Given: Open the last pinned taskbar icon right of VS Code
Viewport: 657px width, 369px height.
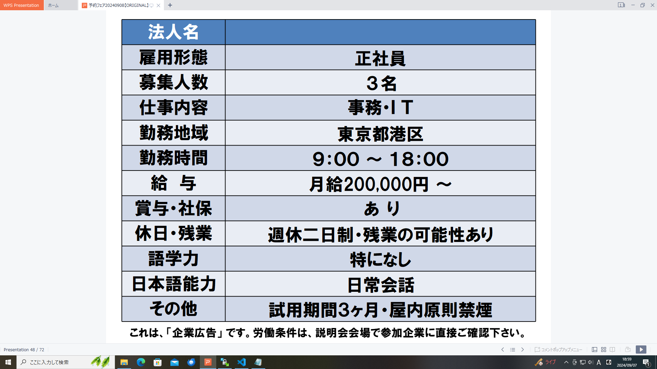Looking at the screenshot, I should pyautogui.click(x=258, y=362).
